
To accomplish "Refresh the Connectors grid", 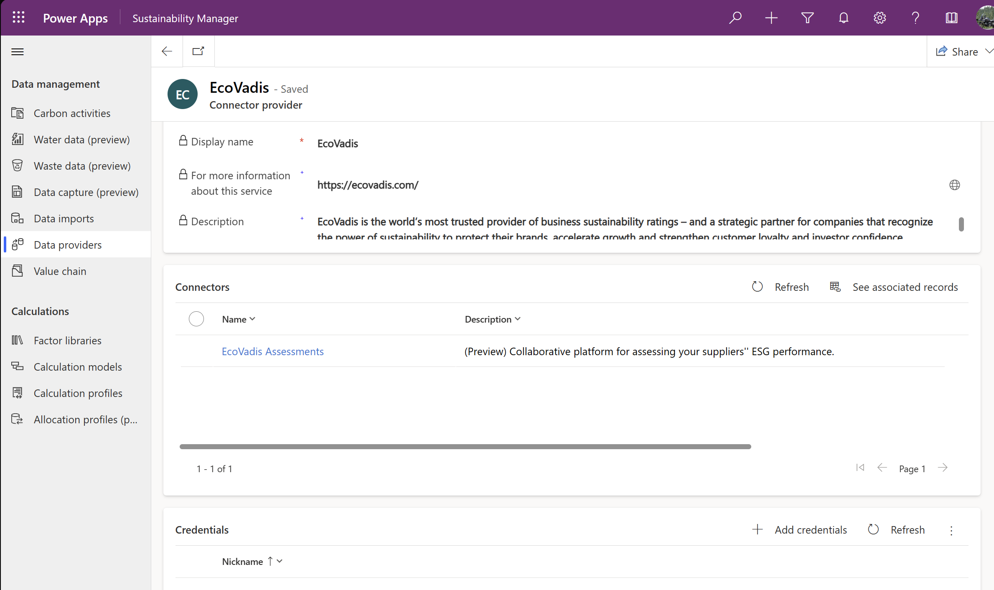I will 780,287.
